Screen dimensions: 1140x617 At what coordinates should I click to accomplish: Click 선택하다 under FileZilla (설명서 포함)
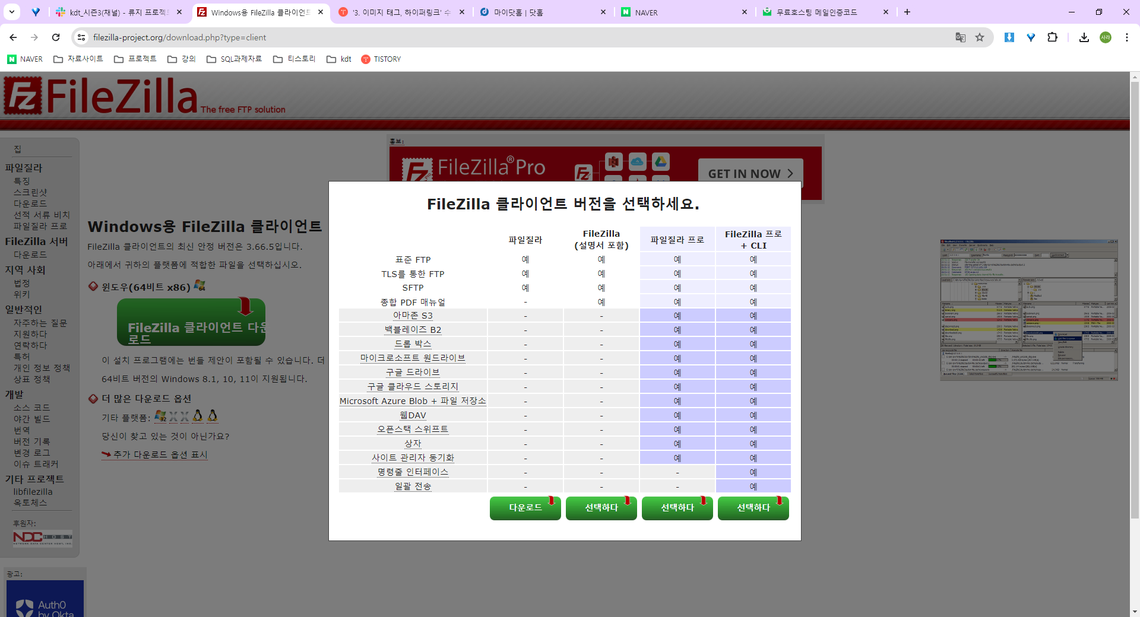(601, 508)
